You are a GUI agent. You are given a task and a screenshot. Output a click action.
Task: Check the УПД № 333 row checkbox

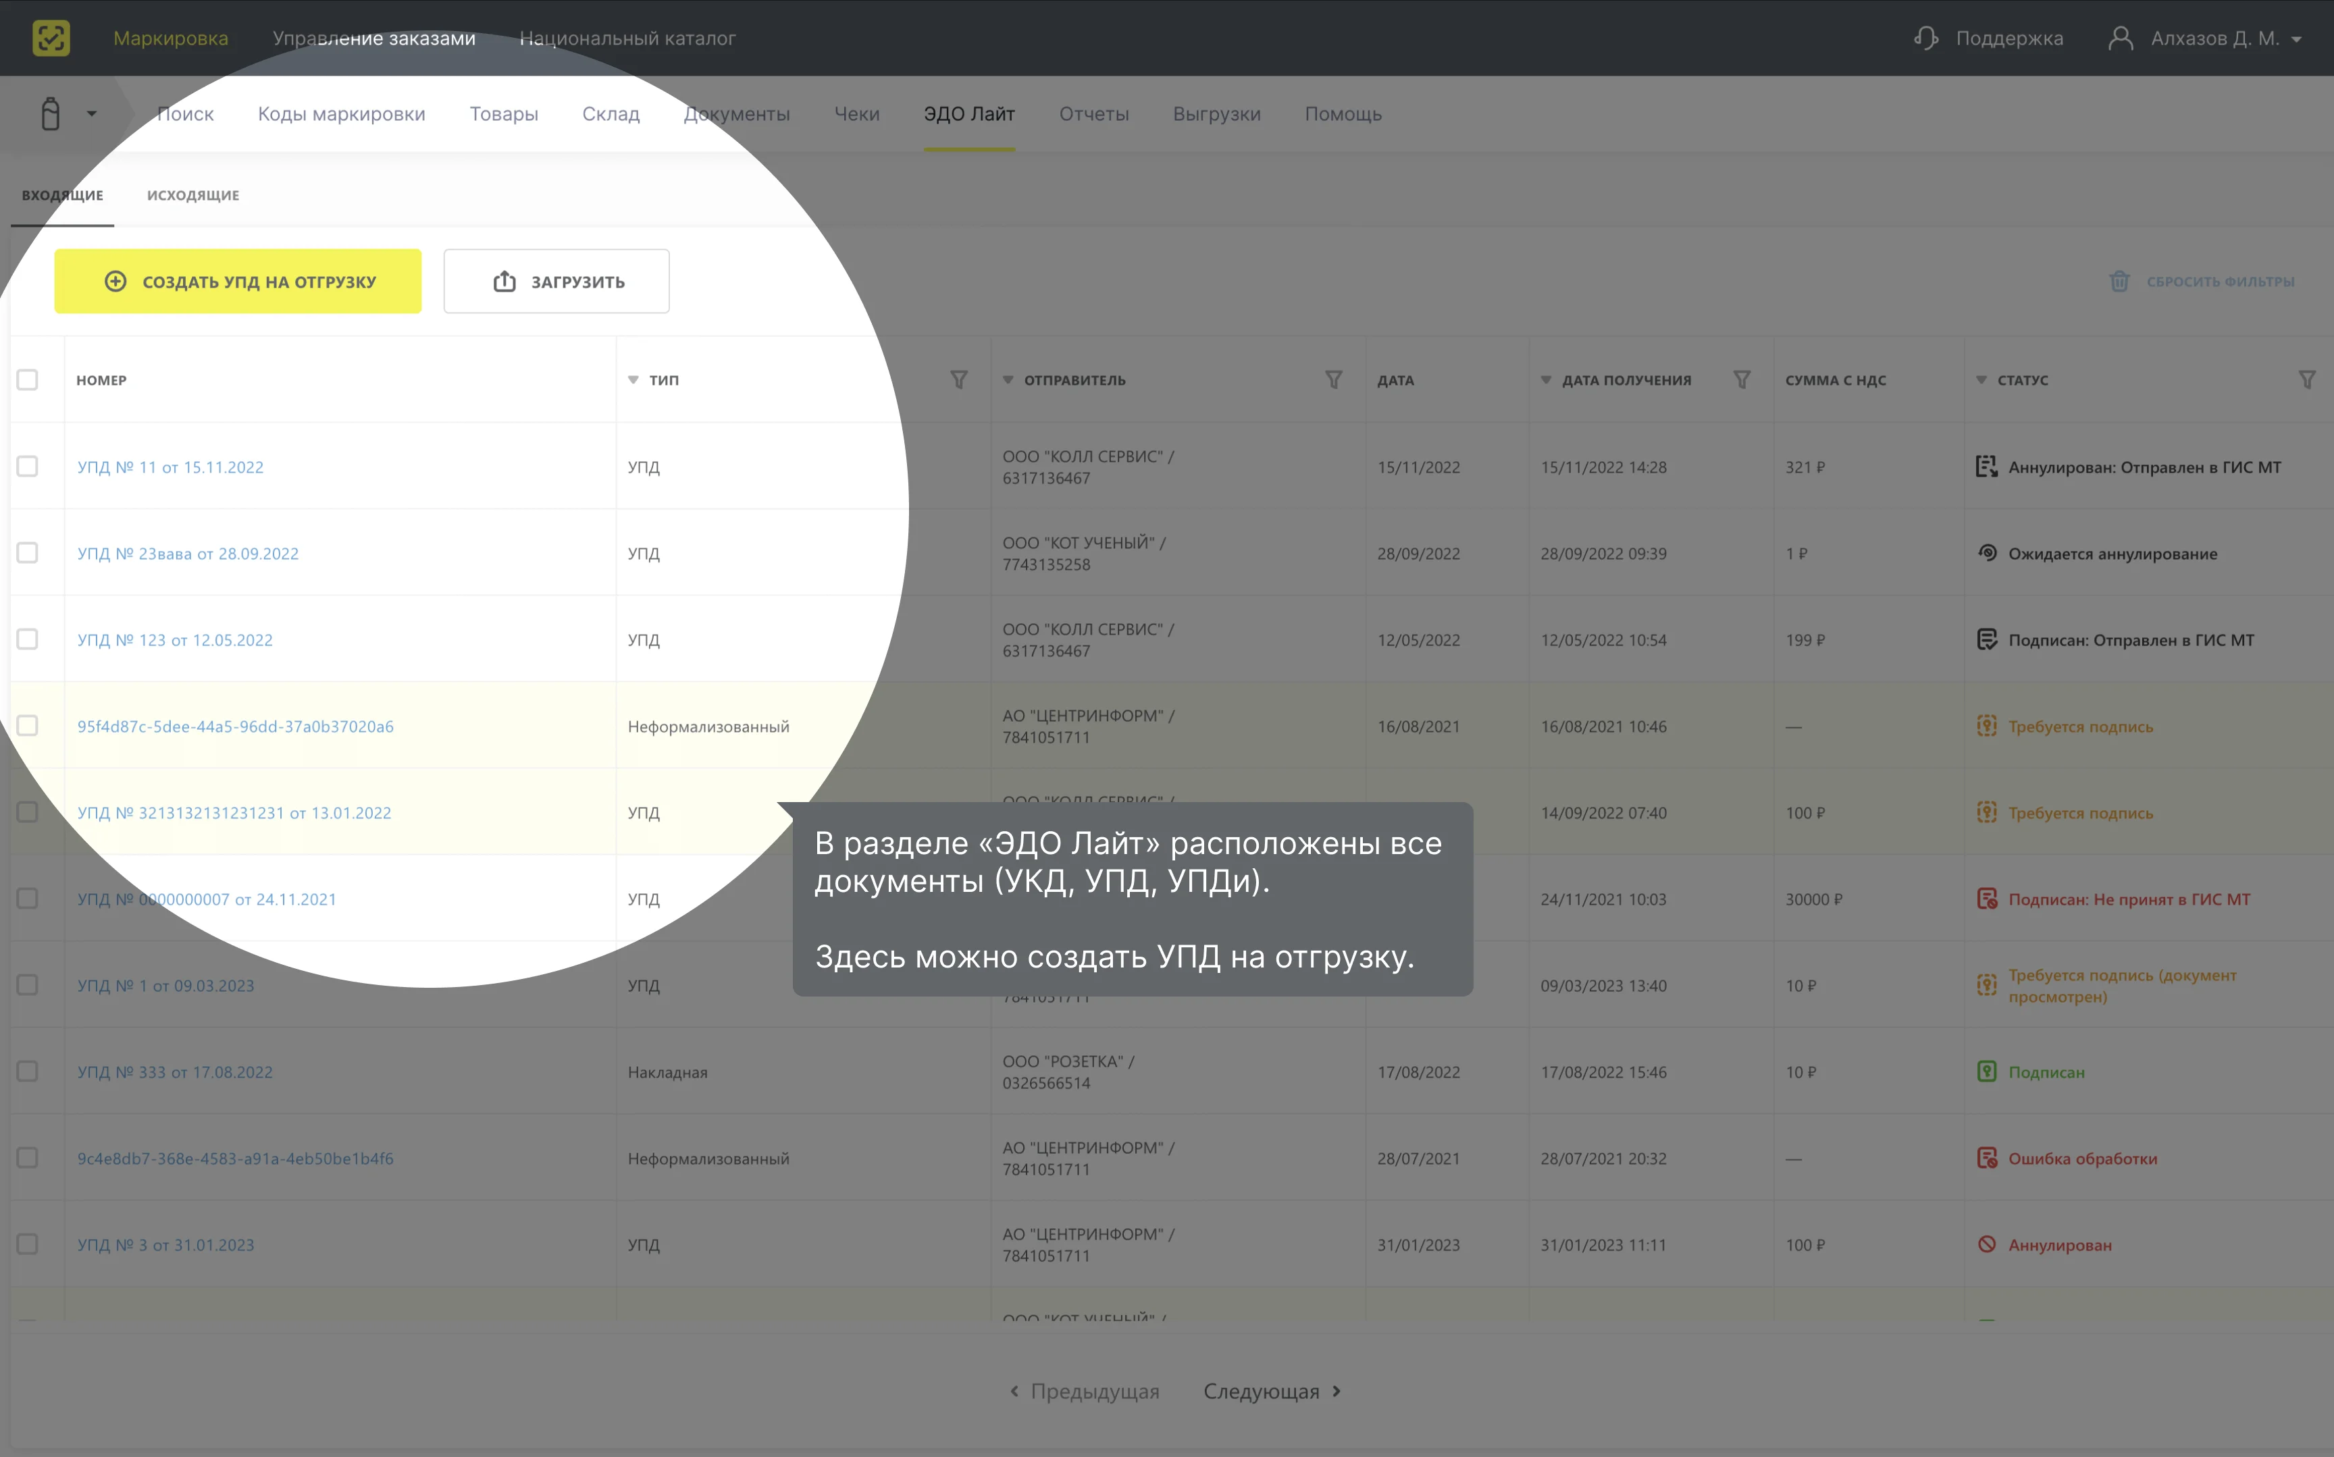[x=27, y=1071]
